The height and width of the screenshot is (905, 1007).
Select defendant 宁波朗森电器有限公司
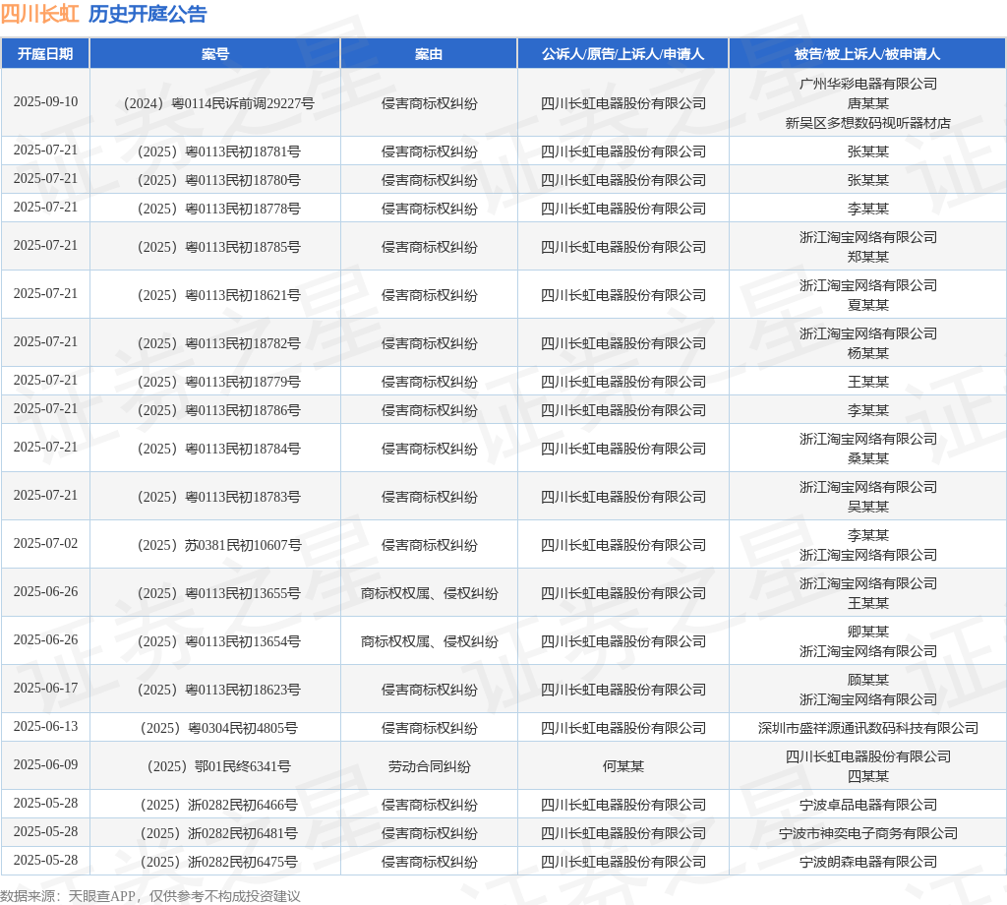(867, 862)
